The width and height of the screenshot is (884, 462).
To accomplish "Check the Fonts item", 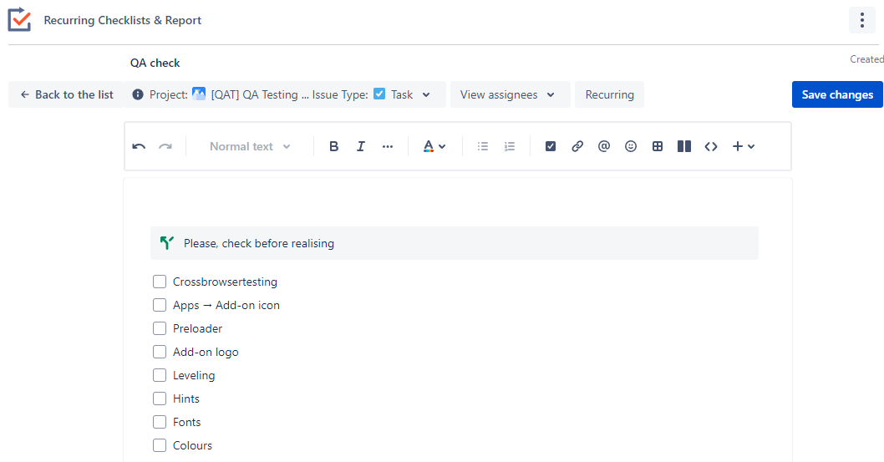I will (x=160, y=422).
